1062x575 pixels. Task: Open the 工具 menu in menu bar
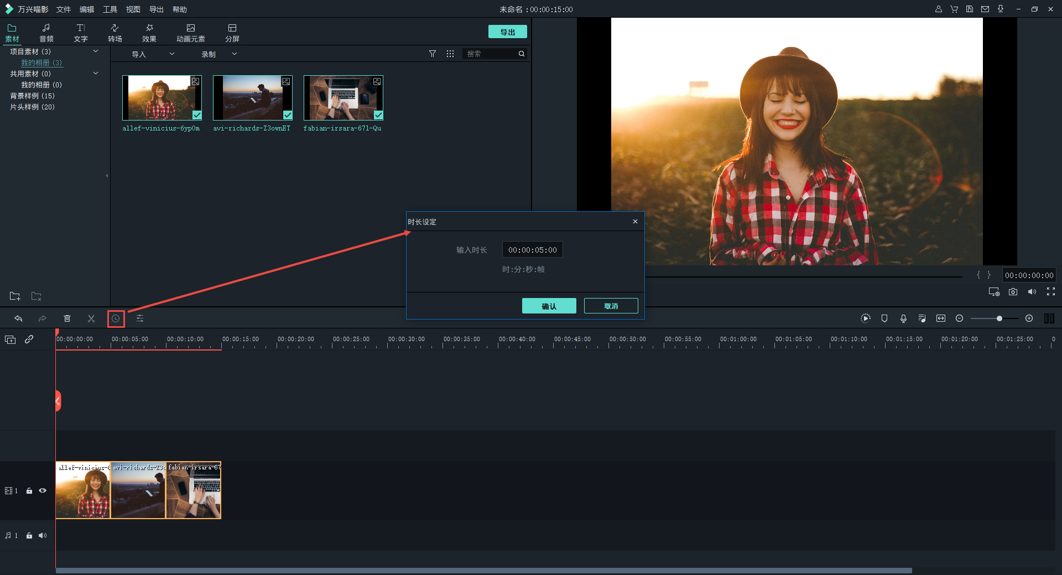110,9
